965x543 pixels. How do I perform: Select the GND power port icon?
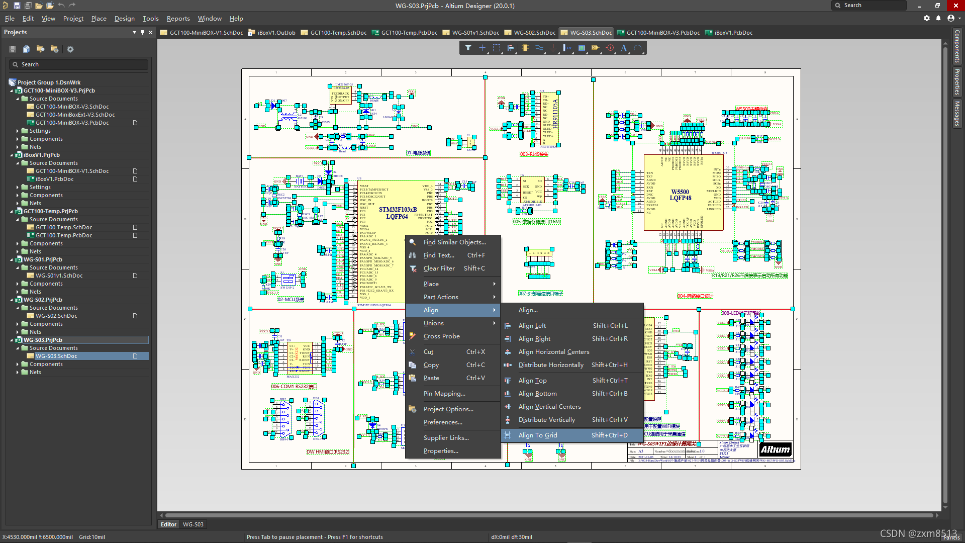(553, 48)
